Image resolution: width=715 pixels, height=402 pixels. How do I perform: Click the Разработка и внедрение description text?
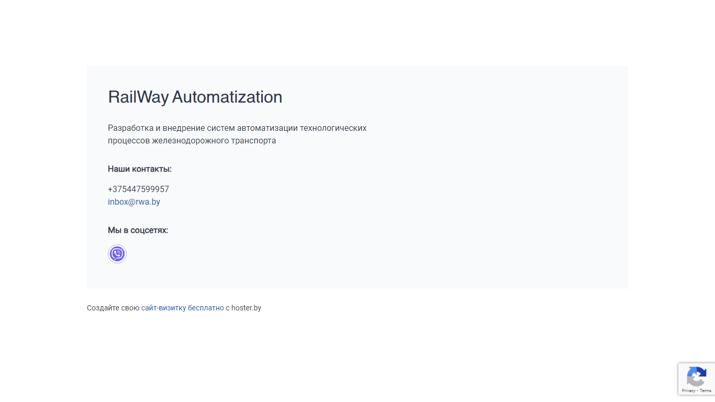[x=237, y=135]
